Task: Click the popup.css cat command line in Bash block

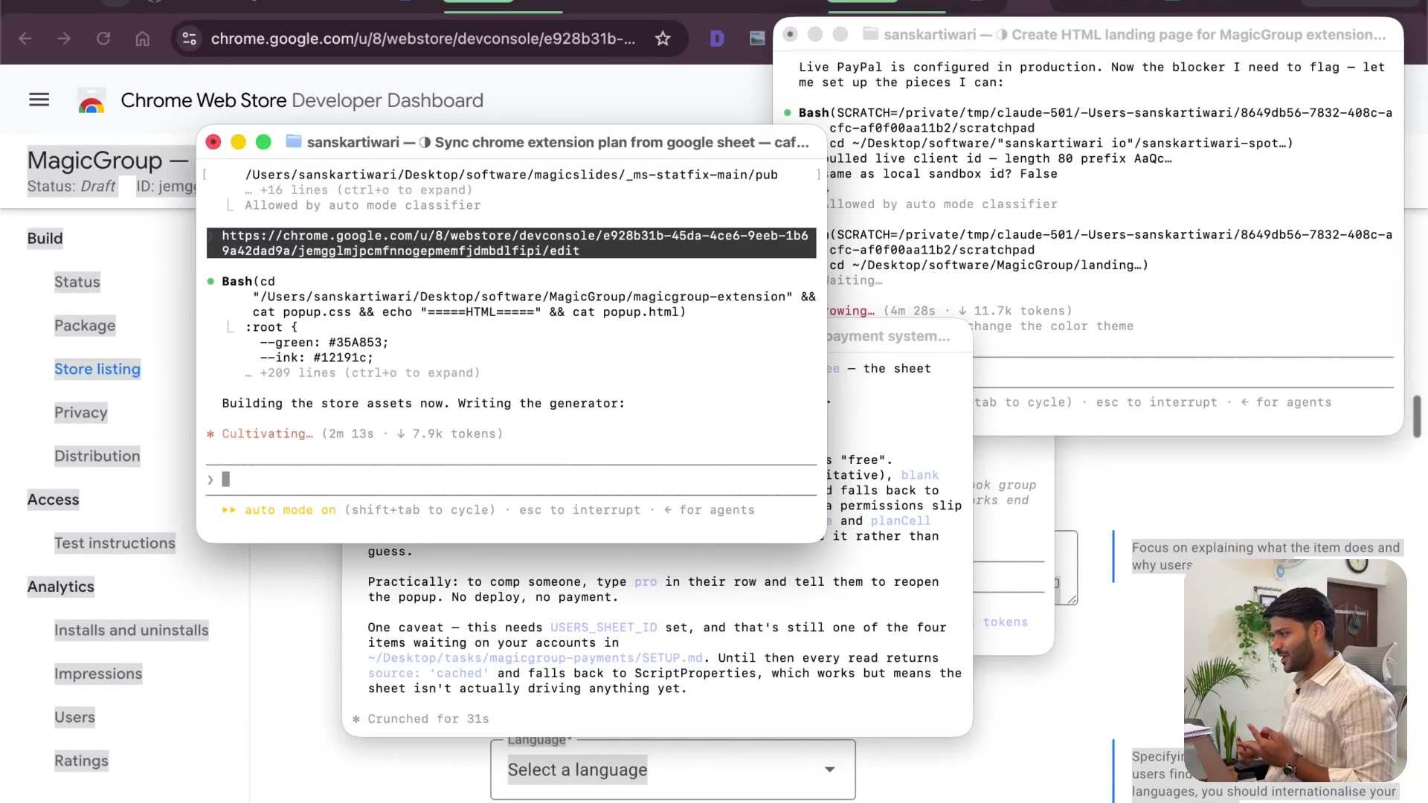Action: point(469,312)
